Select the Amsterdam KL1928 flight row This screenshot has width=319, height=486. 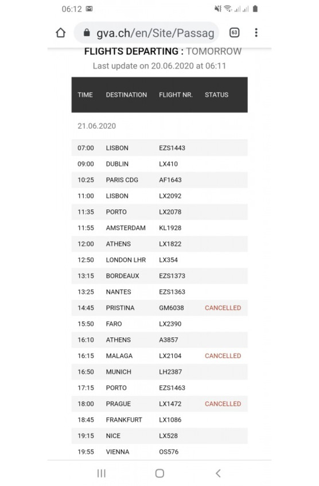tap(159, 228)
